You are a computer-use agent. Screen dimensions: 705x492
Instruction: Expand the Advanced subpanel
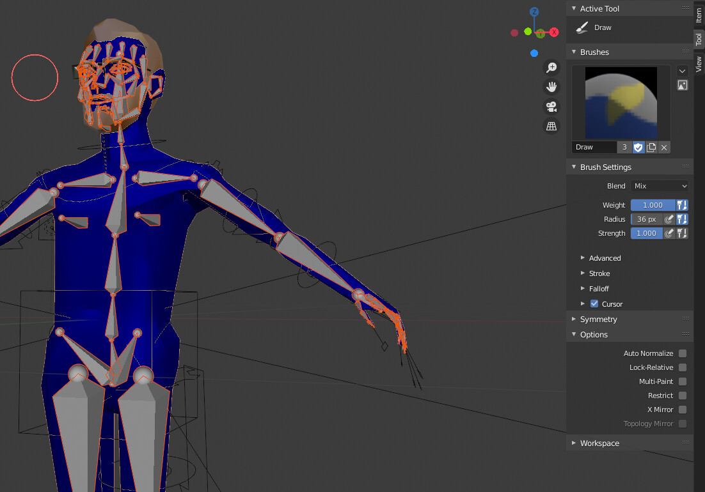(583, 258)
